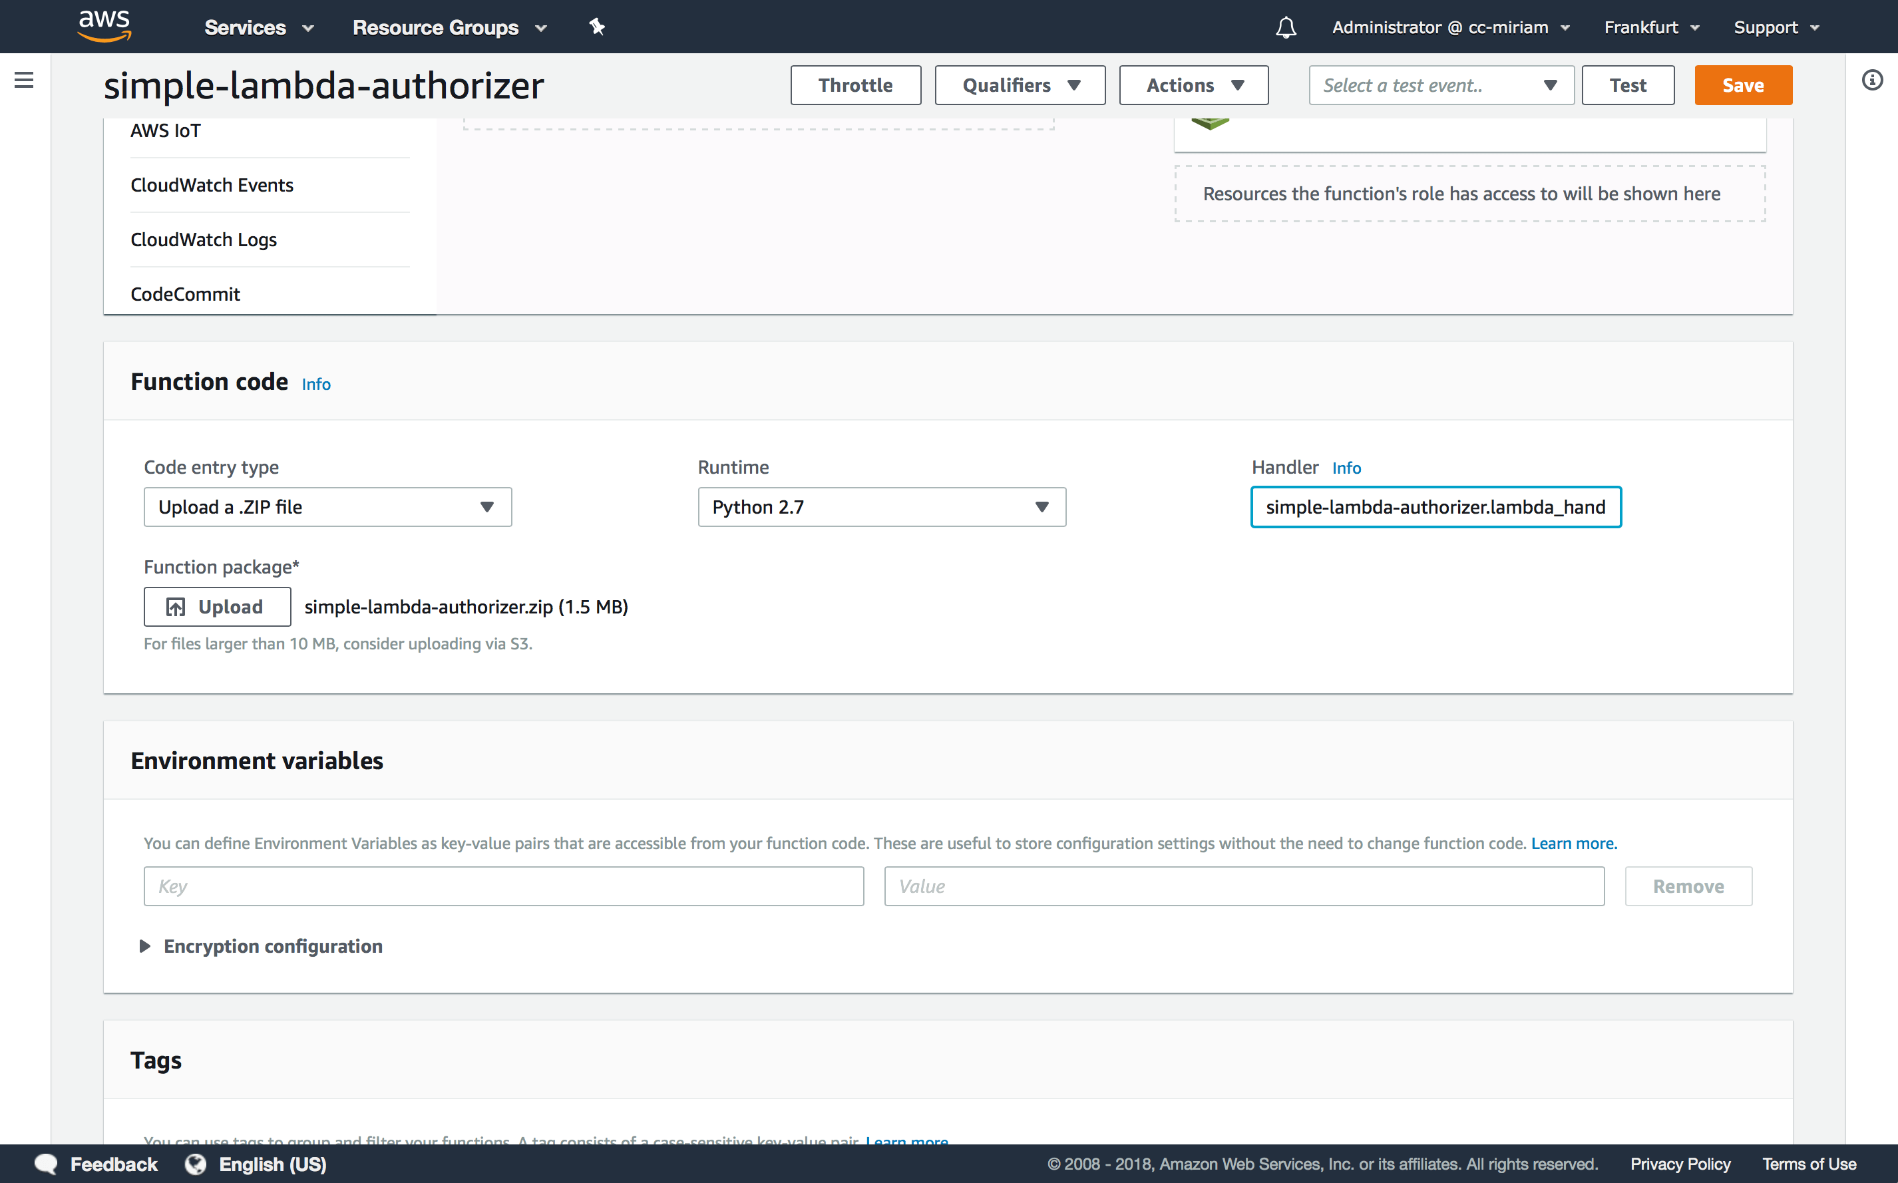Click the AWS logo home icon
This screenshot has height=1183, width=1898.
[104, 26]
